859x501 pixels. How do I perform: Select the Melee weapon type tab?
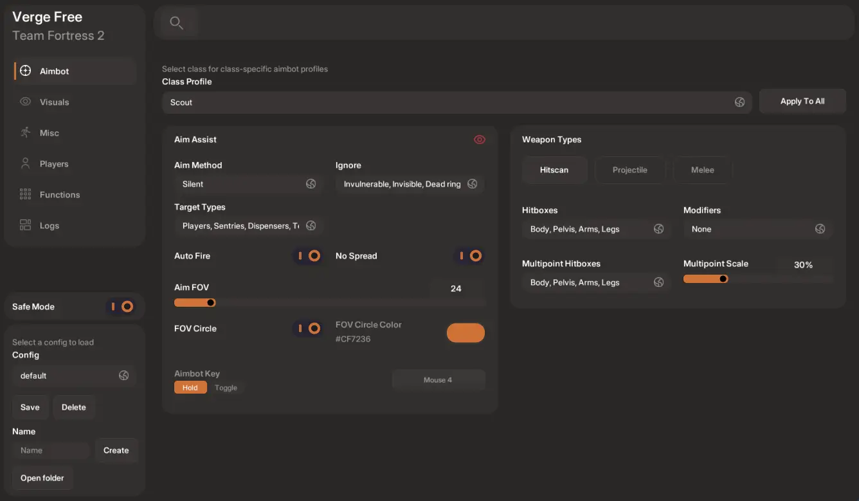pos(703,170)
